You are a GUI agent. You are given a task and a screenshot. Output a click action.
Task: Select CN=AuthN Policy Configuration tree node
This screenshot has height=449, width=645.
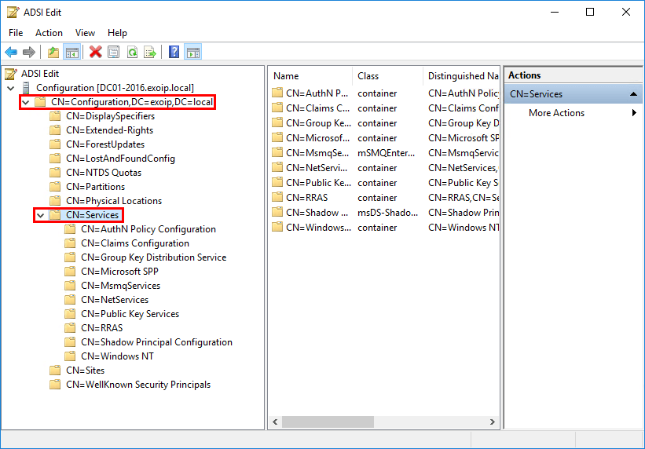[x=148, y=229]
